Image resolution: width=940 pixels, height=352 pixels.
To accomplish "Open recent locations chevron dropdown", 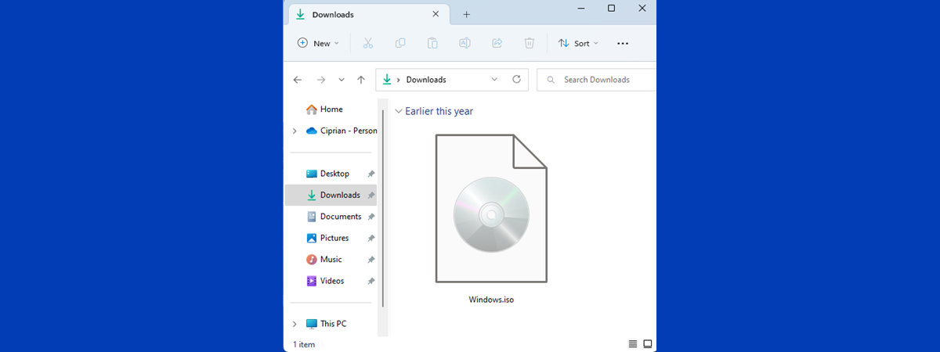I will 342,80.
